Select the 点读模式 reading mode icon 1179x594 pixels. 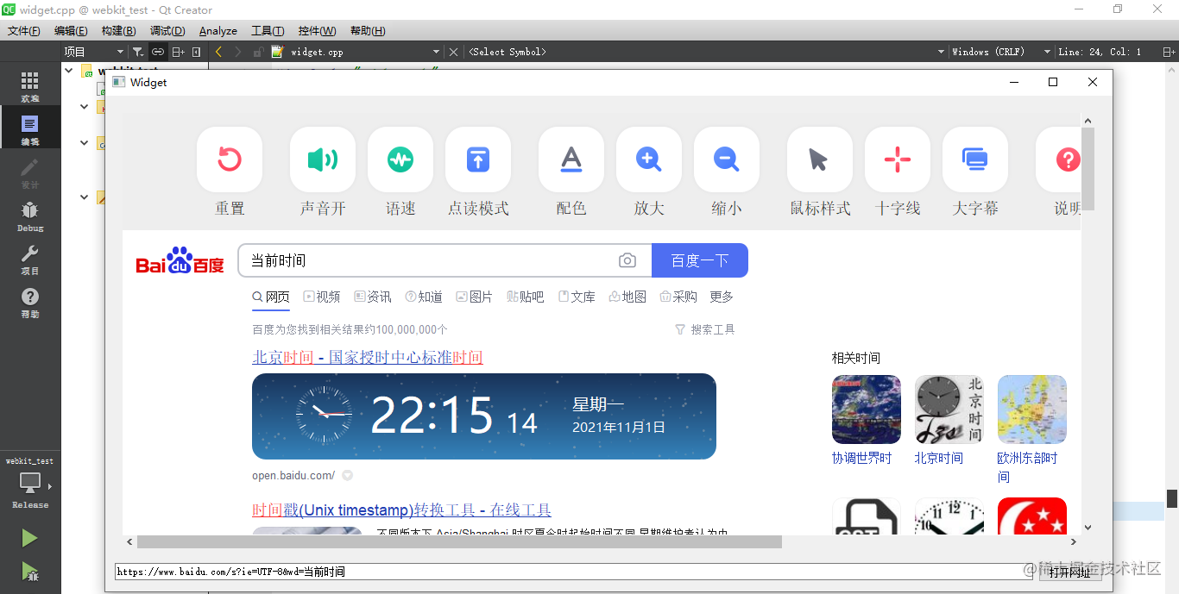click(477, 159)
